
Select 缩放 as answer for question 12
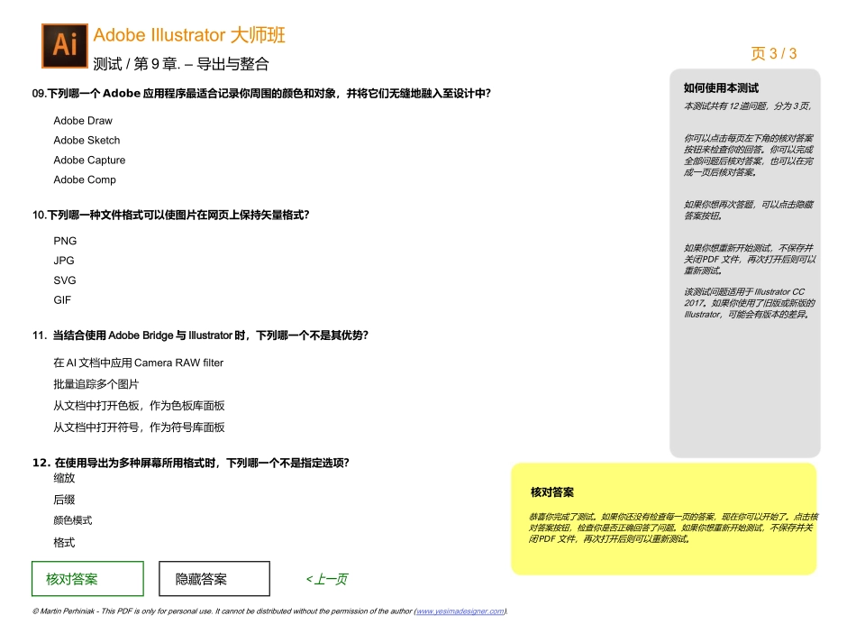62,478
